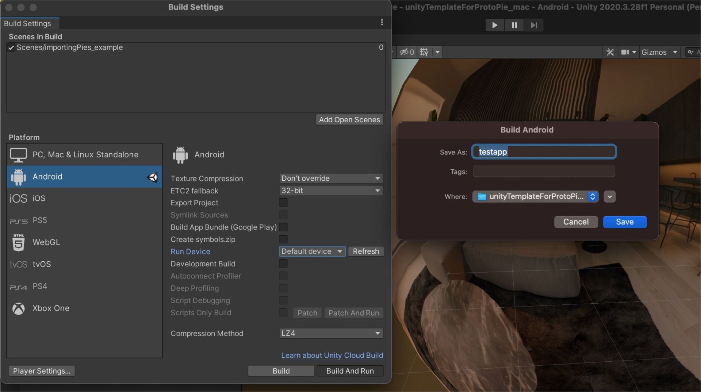Uncheck the Scenes/importingPies_example scene checkbox
Screen dimensions: 701x392
tap(11, 48)
